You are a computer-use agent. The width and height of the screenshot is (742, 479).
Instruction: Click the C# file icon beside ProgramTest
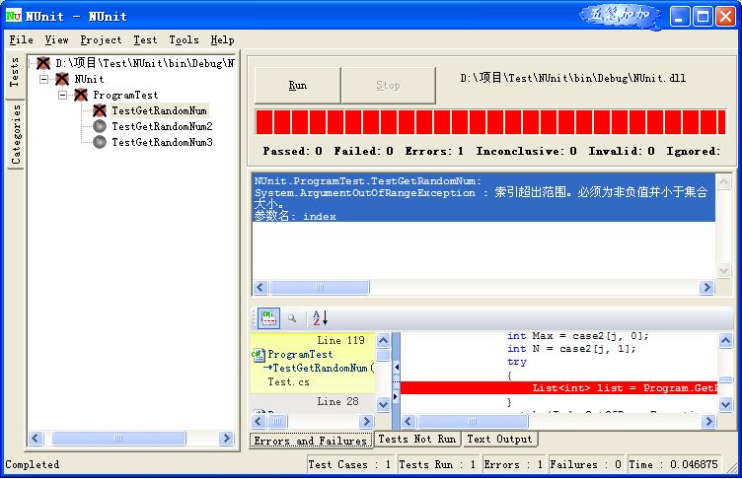[x=259, y=355]
